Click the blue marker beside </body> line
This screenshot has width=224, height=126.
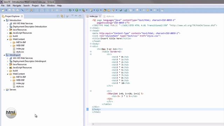[87, 109]
